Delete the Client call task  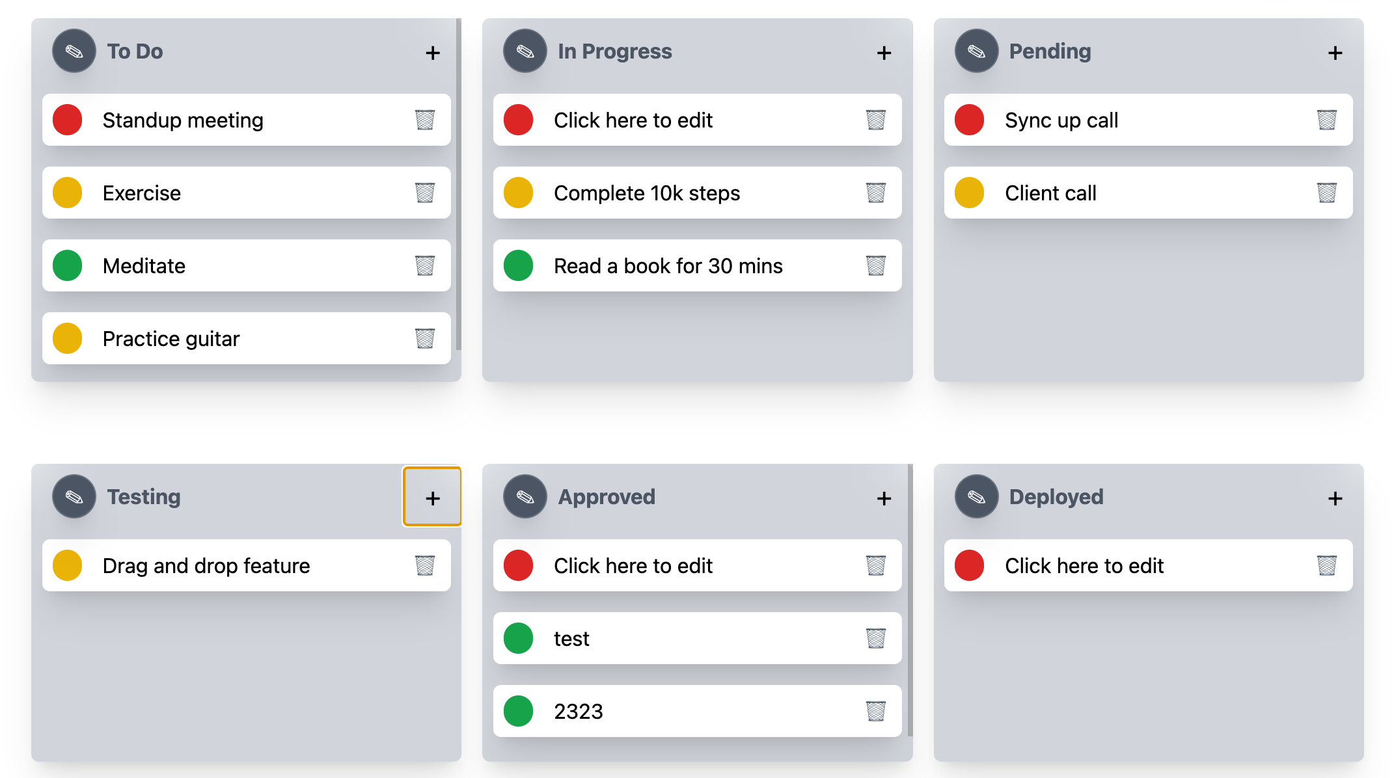(1326, 193)
